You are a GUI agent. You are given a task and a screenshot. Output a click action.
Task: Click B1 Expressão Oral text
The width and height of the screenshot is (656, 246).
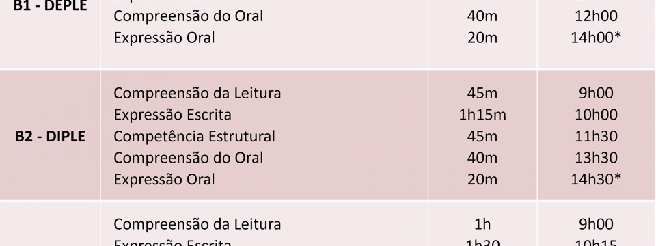point(164,38)
